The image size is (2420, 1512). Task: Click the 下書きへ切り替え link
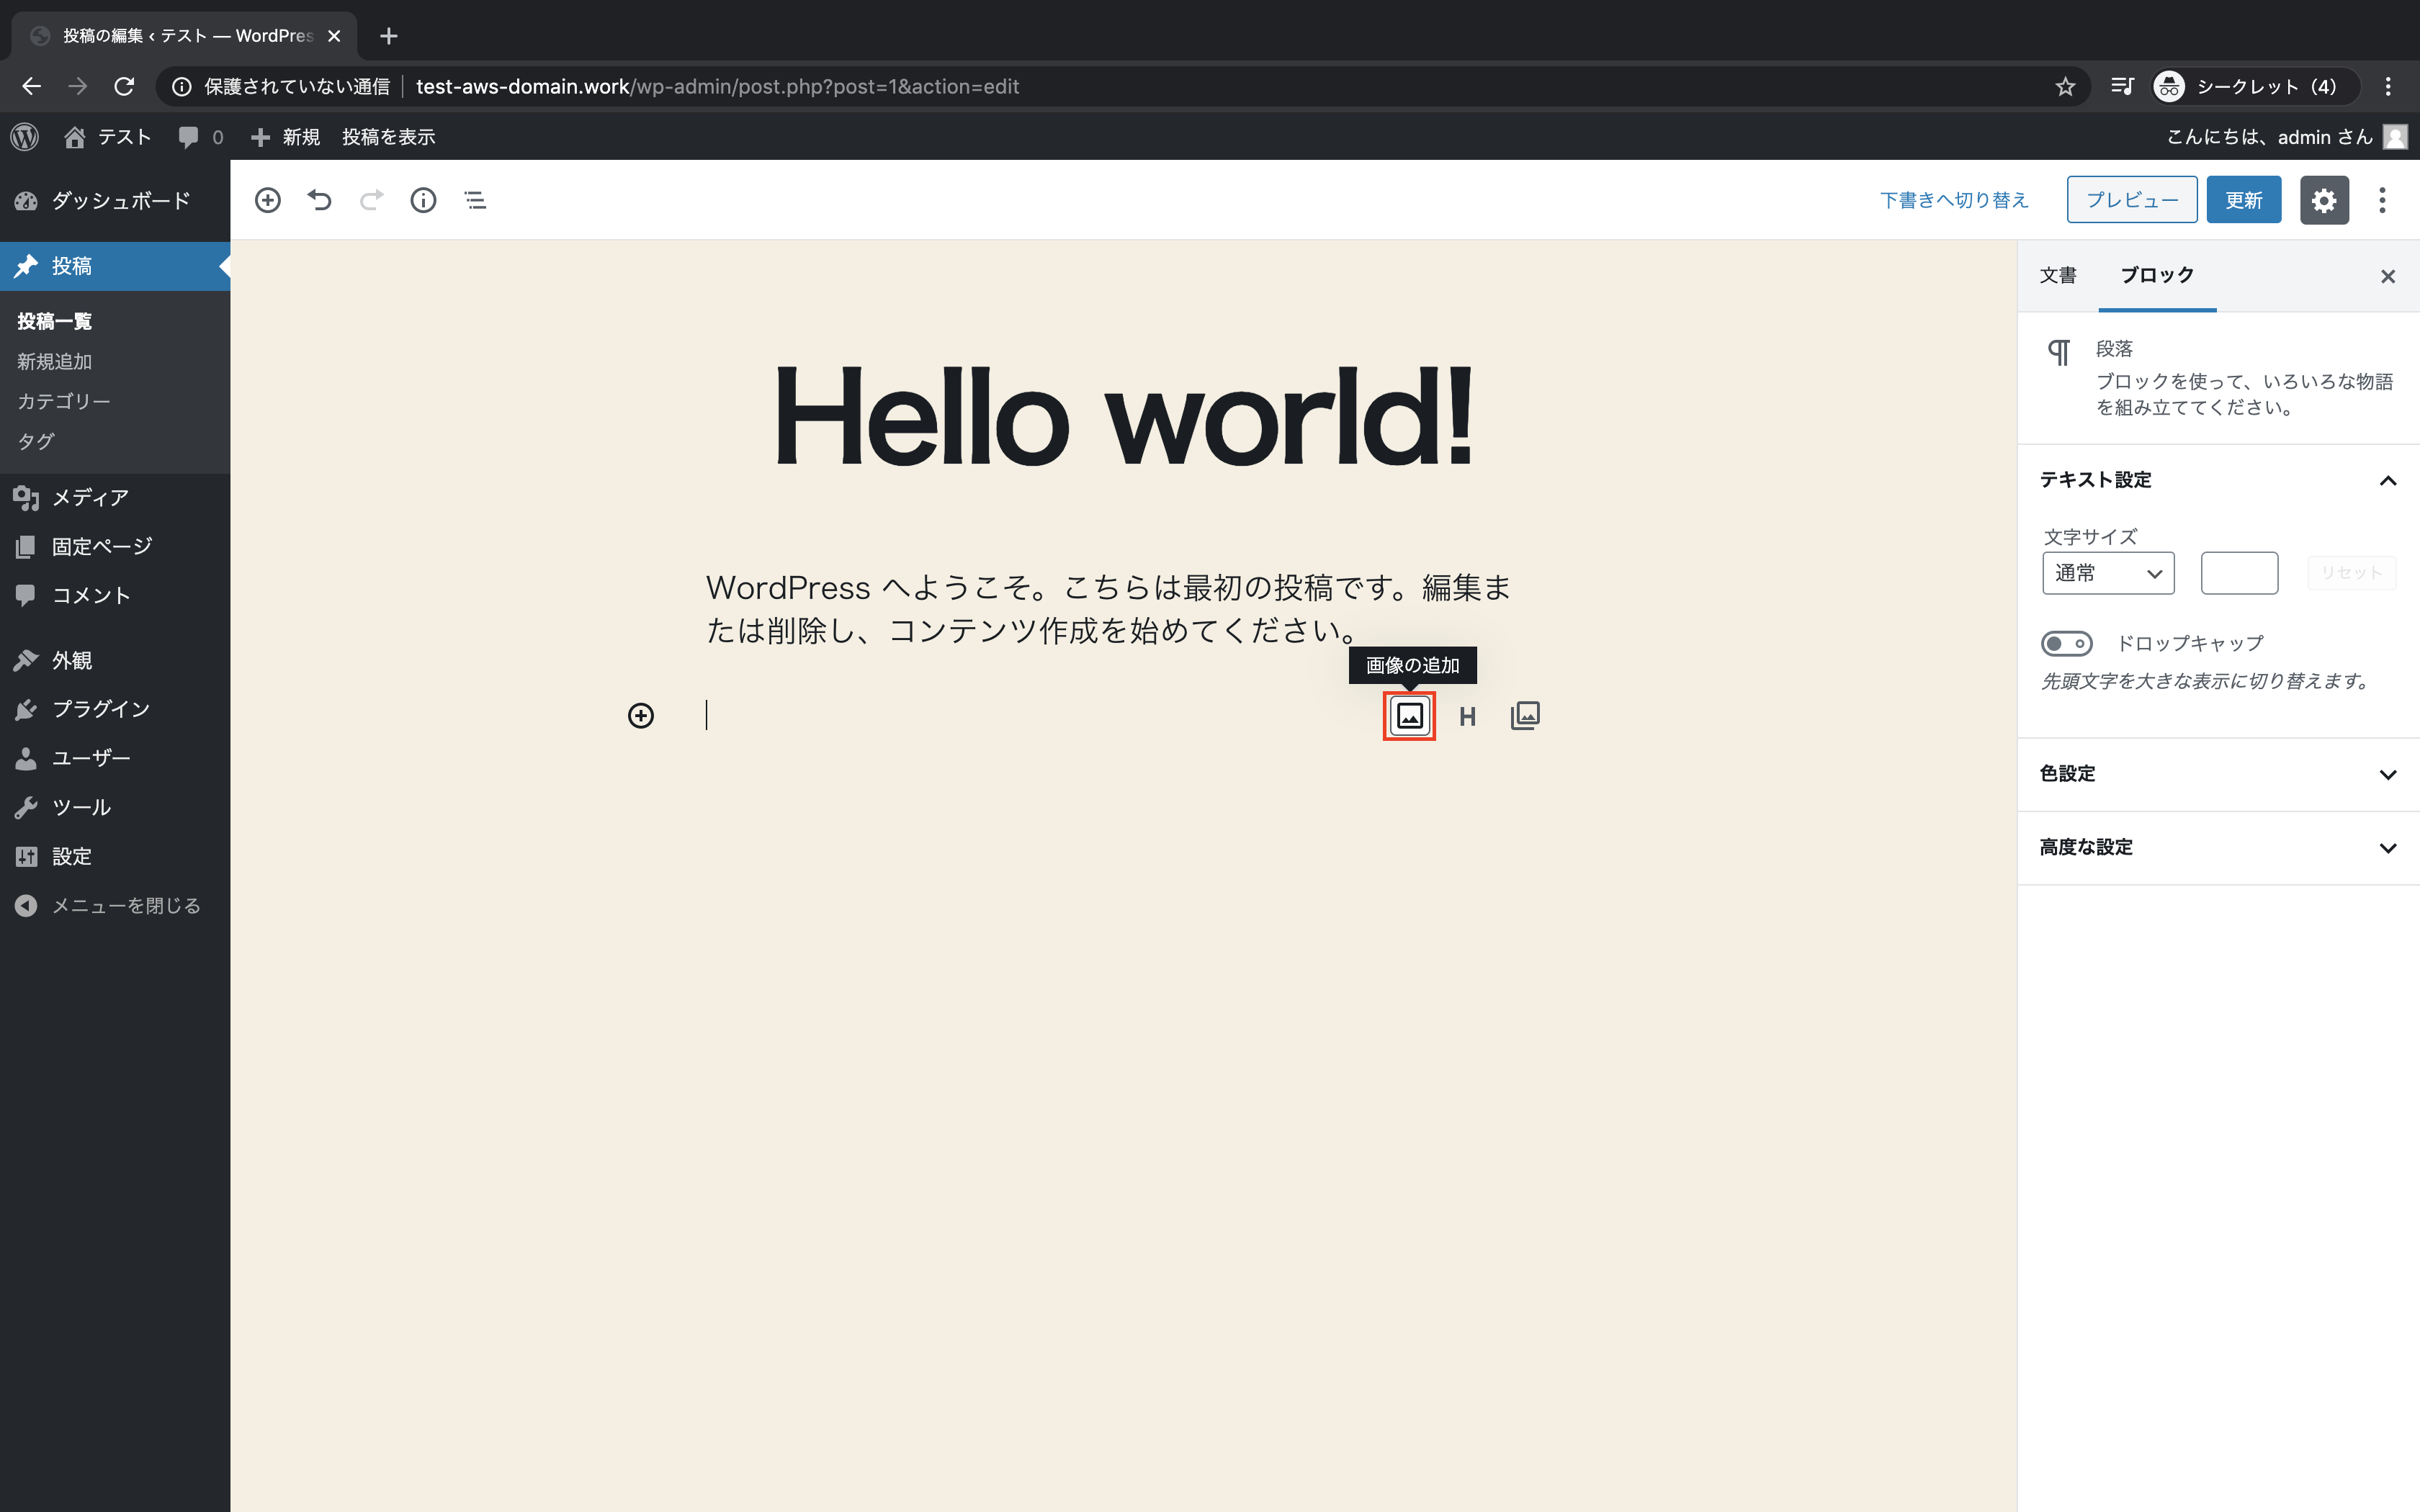point(1954,200)
